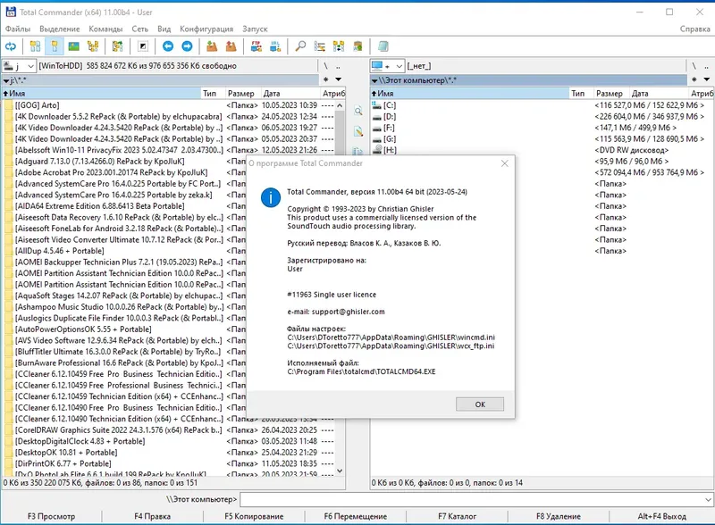Open left panel directory history down-arrow
Viewport: 715px width, 525px height.
(x=339, y=79)
